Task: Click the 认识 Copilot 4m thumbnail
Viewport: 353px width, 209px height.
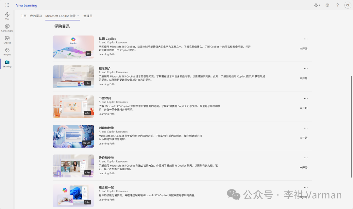Action: [74, 47]
